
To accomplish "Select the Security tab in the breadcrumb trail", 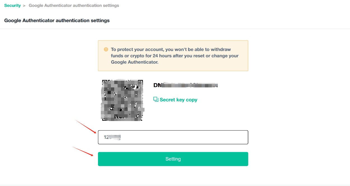I will pos(13,5).
